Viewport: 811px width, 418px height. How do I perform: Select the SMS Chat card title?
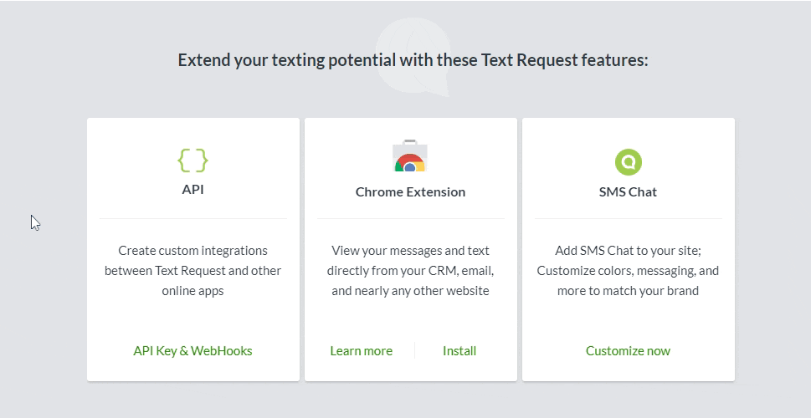pos(628,192)
